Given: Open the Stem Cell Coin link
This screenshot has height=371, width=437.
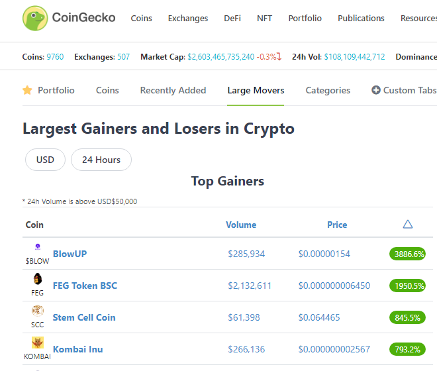Looking at the screenshot, I should point(84,317).
